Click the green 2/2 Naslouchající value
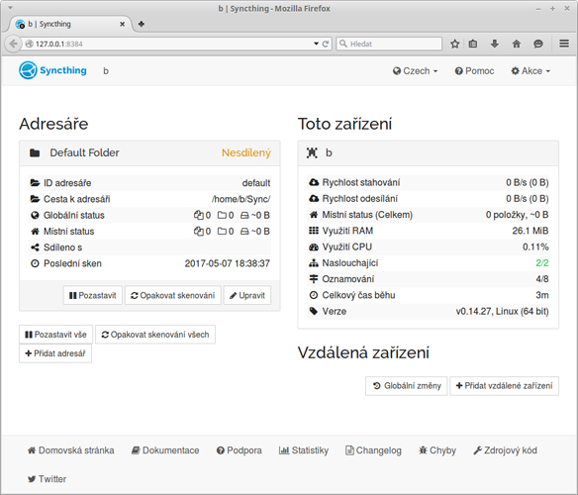The image size is (578, 495). point(542,263)
